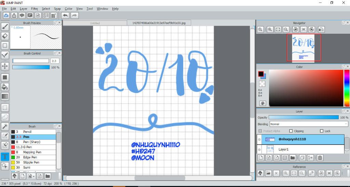
Task: Click the brush size value field 2.3
Action: [x=55, y=61]
